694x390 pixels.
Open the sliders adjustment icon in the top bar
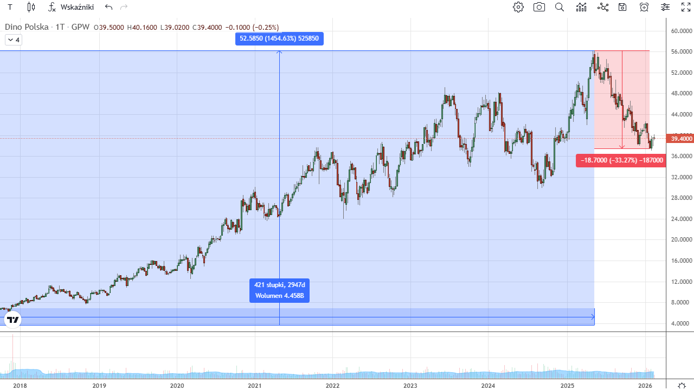665,7
